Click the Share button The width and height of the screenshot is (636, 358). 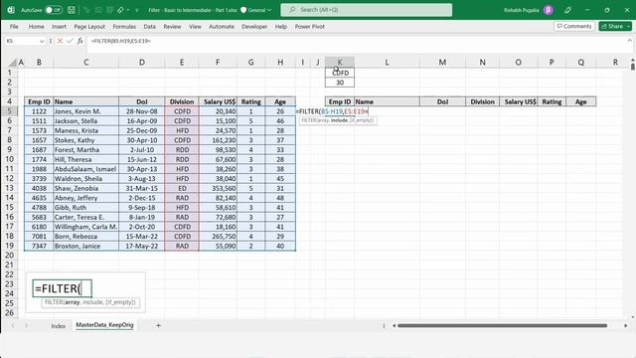(612, 27)
